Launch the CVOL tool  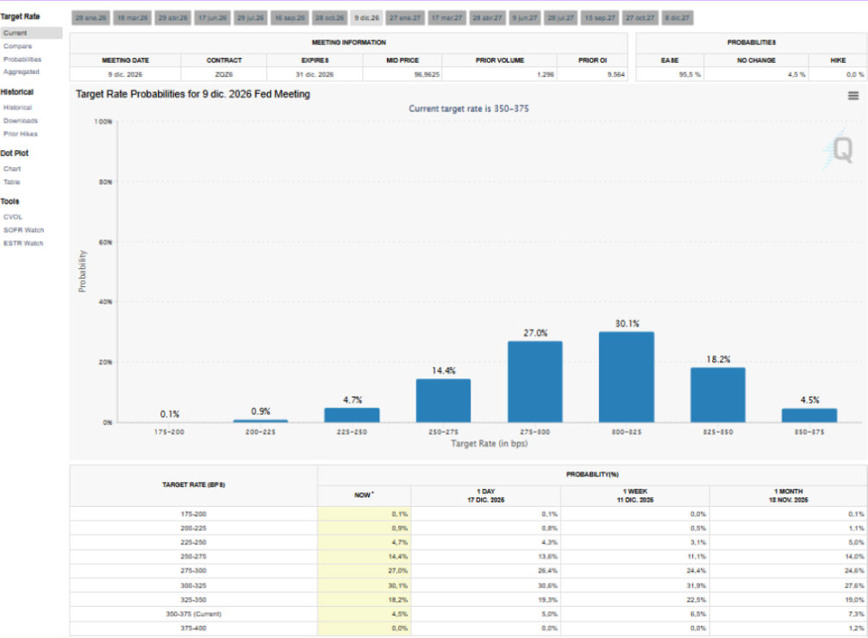tap(13, 217)
